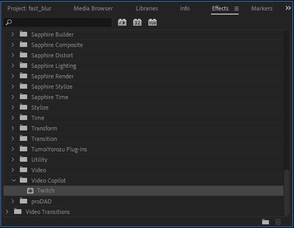Select Time folder label
The width and height of the screenshot is (294, 228).
click(38, 118)
